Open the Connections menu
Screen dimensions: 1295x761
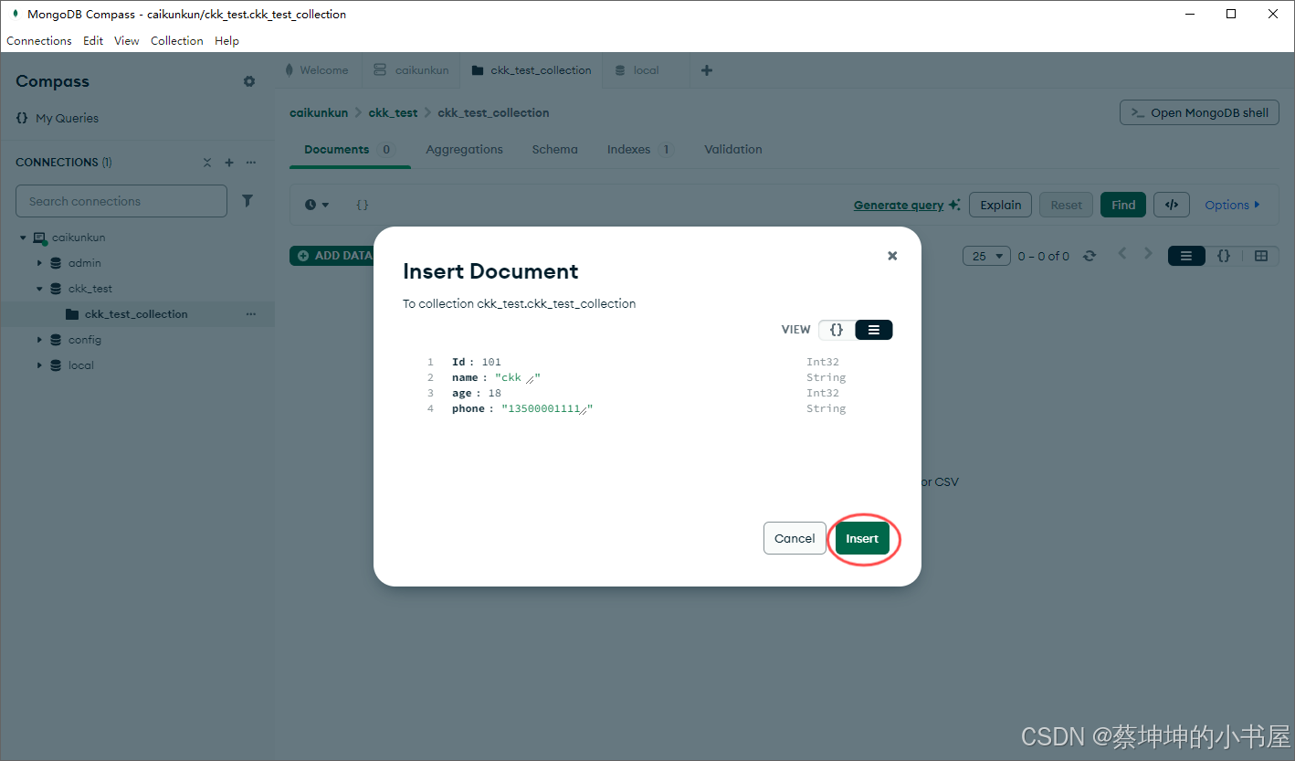point(38,40)
